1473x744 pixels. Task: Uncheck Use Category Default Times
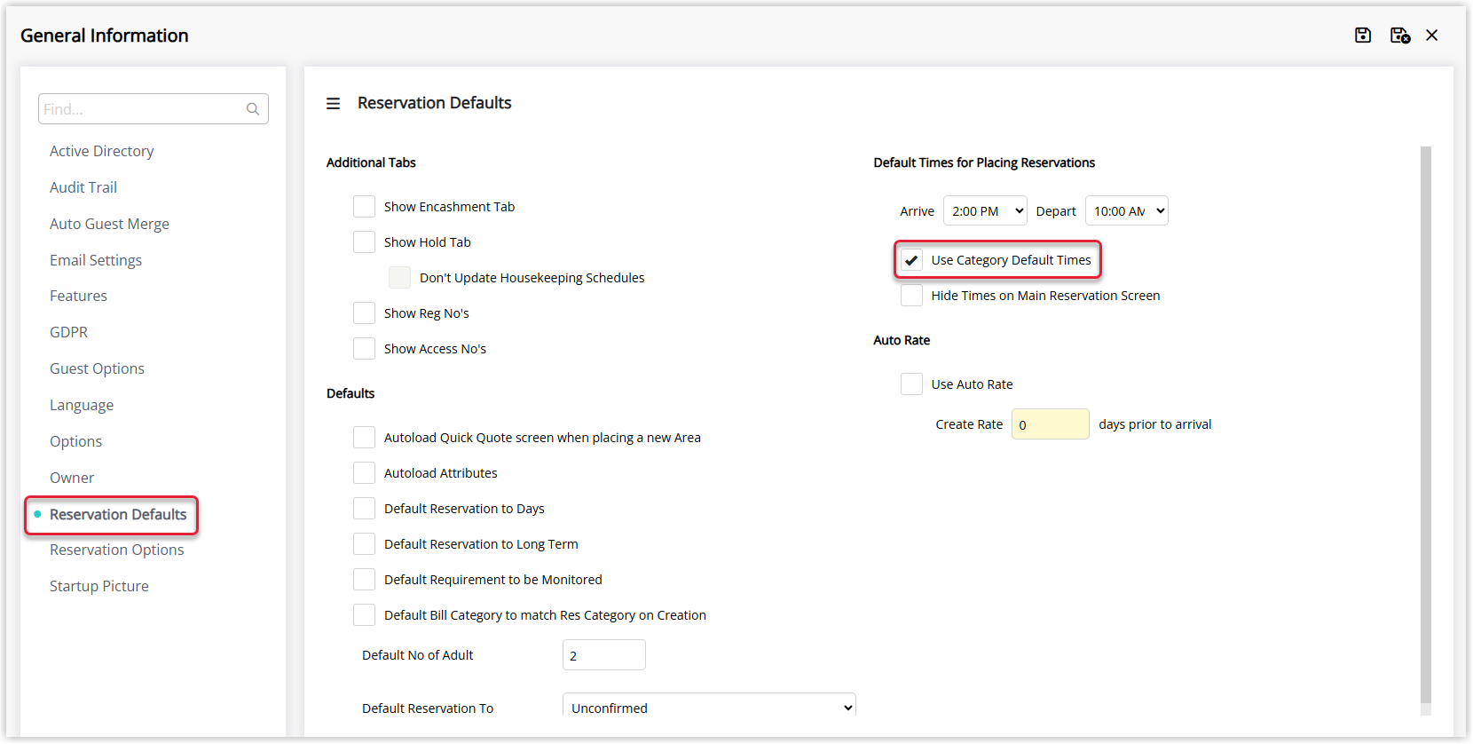[x=911, y=260]
